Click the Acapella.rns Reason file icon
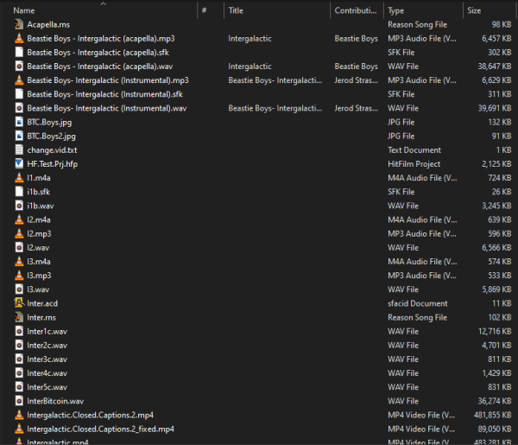518x445 pixels. point(19,24)
